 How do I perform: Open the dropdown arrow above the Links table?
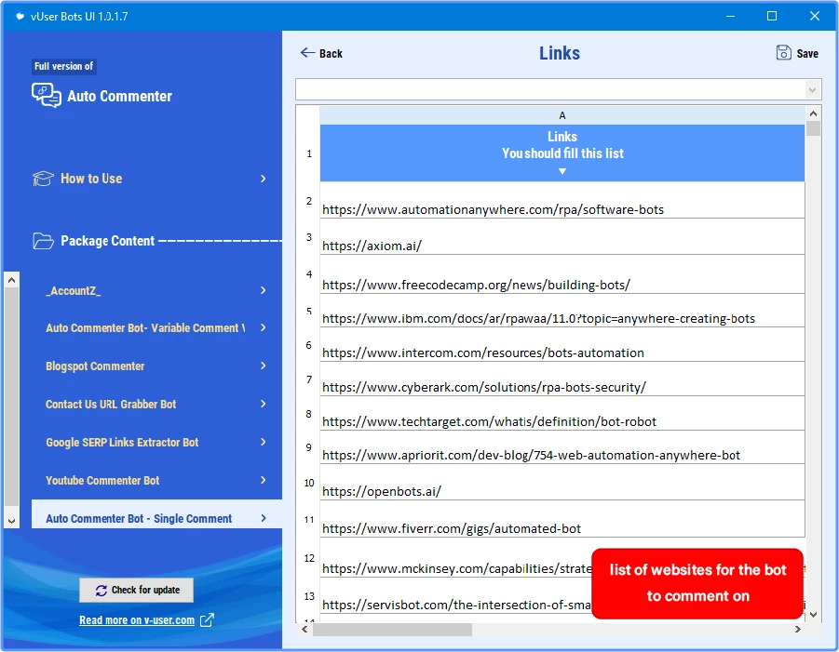click(812, 90)
